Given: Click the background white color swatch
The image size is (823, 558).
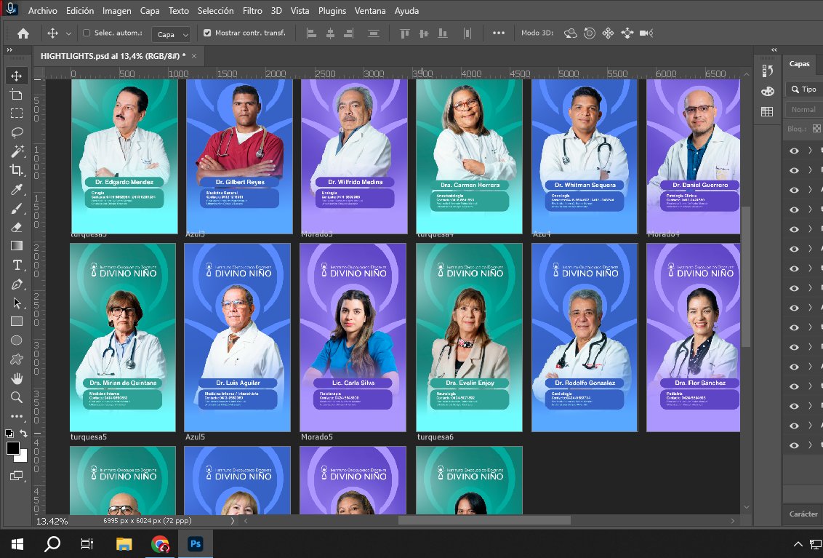Looking at the screenshot, I should 23,458.
